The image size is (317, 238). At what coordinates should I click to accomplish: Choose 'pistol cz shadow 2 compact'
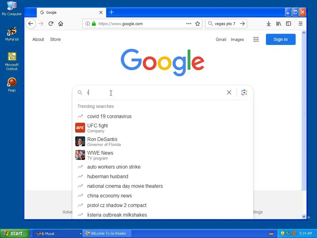coord(163,205)
